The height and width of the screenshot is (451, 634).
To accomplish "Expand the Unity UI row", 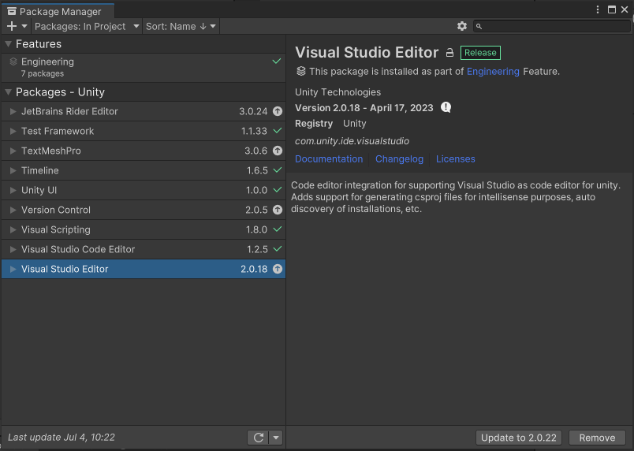I will (x=13, y=190).
